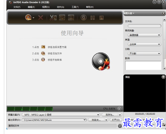This screenshot has width=166, height=134.
Task: Click the preview panel expand icon
Action: click(x=163, y=77)
